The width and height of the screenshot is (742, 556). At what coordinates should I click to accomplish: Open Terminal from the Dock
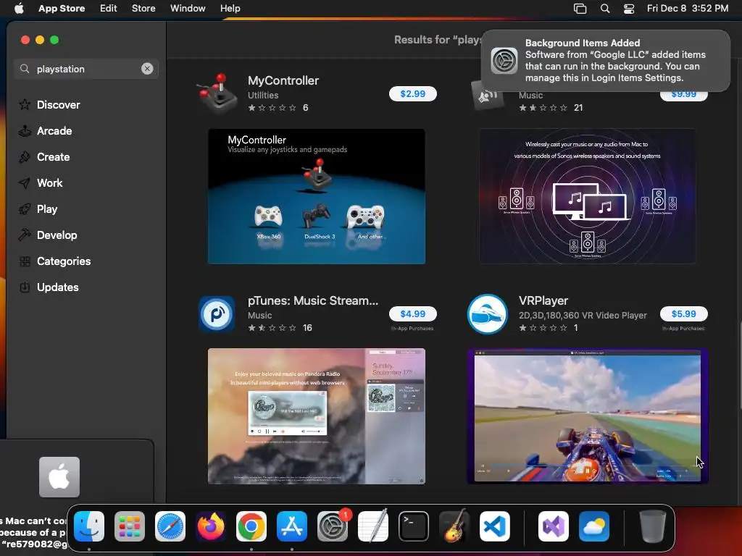click(414, 526)
